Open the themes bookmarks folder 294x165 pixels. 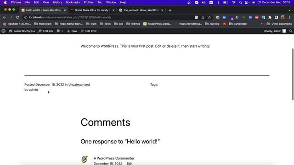pyautogui.click(x=133, y=24)
